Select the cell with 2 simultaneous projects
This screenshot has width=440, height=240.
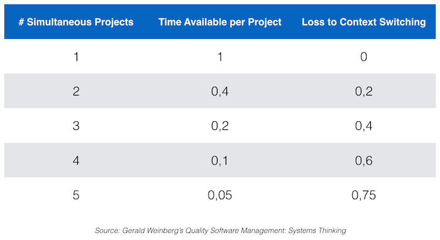(x=76, y=91)
